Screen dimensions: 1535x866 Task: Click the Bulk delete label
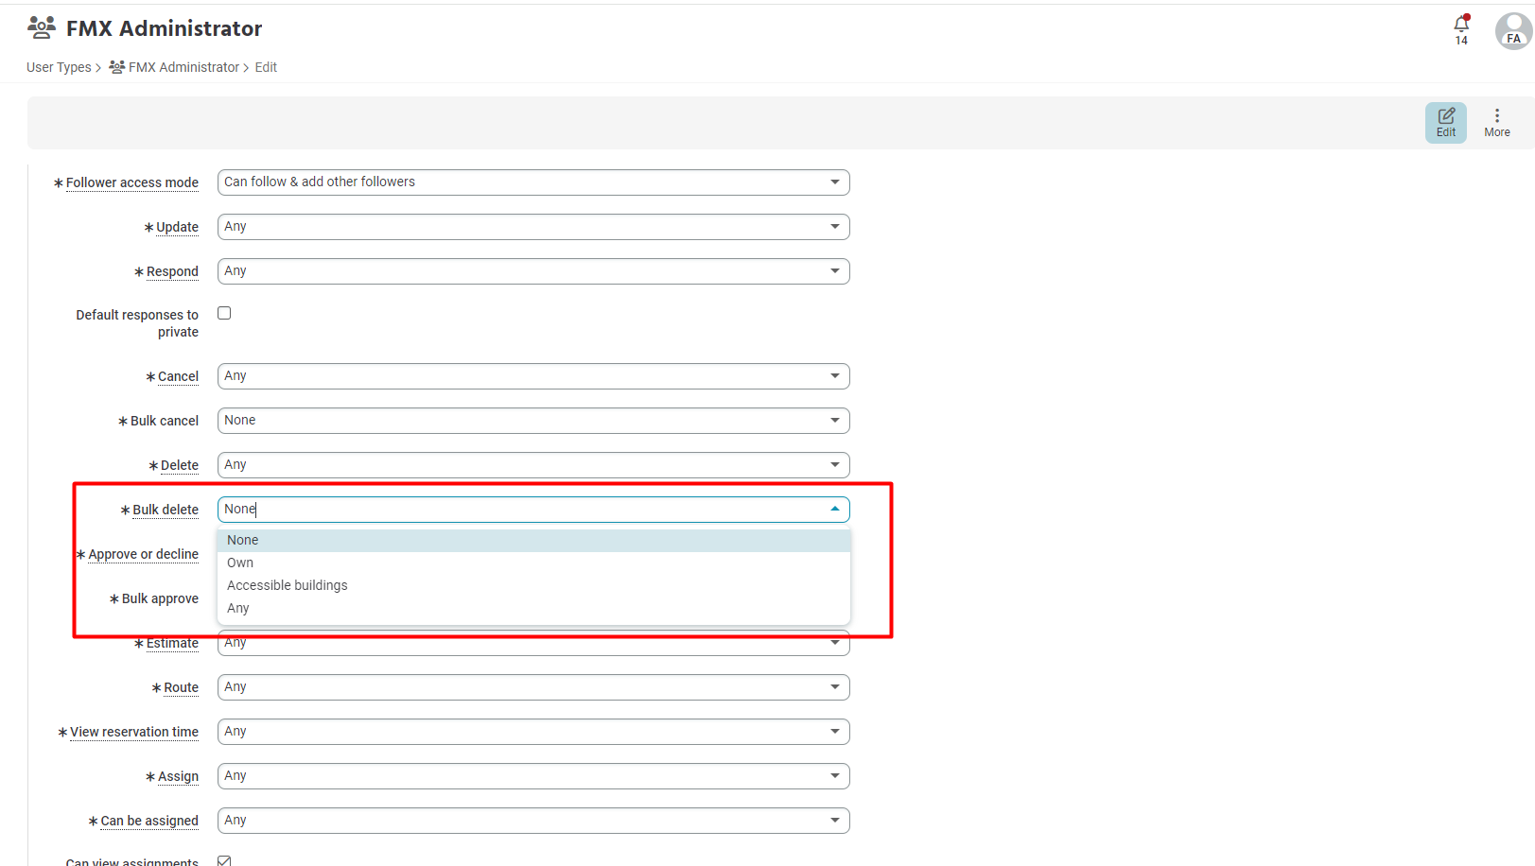166,510
